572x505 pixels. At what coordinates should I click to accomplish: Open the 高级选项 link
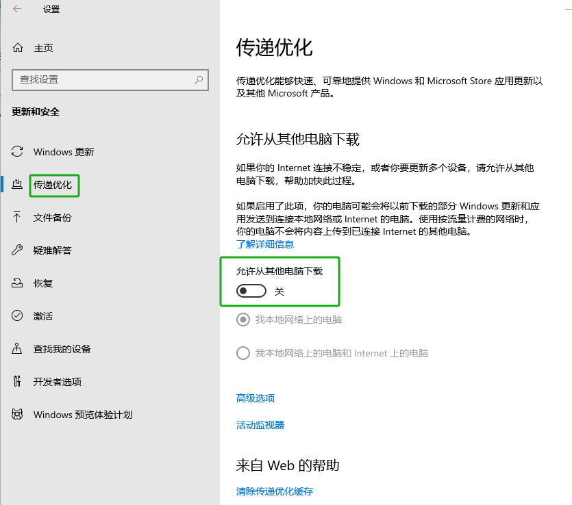pos(256,398)
